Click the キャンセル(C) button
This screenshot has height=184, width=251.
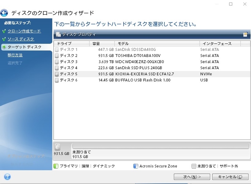(x=230, y=177)
